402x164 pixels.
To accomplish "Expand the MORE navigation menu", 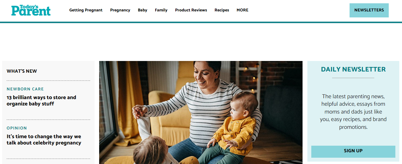I will 243,10.
